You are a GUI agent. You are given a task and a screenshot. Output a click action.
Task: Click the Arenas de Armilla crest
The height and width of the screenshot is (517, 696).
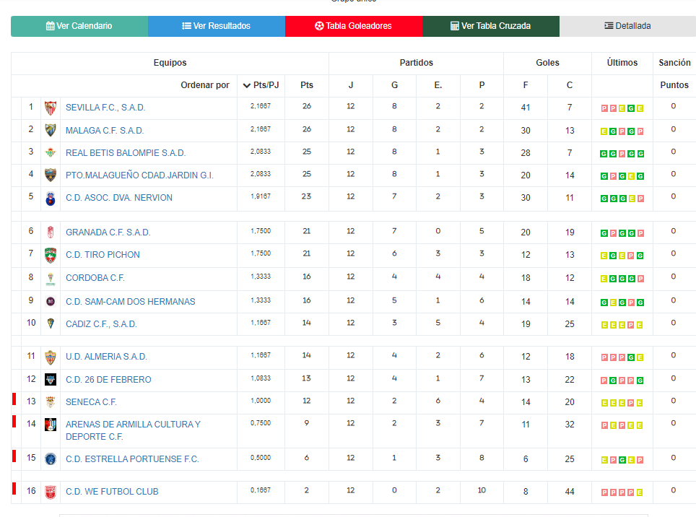click(x=51, y=425)
